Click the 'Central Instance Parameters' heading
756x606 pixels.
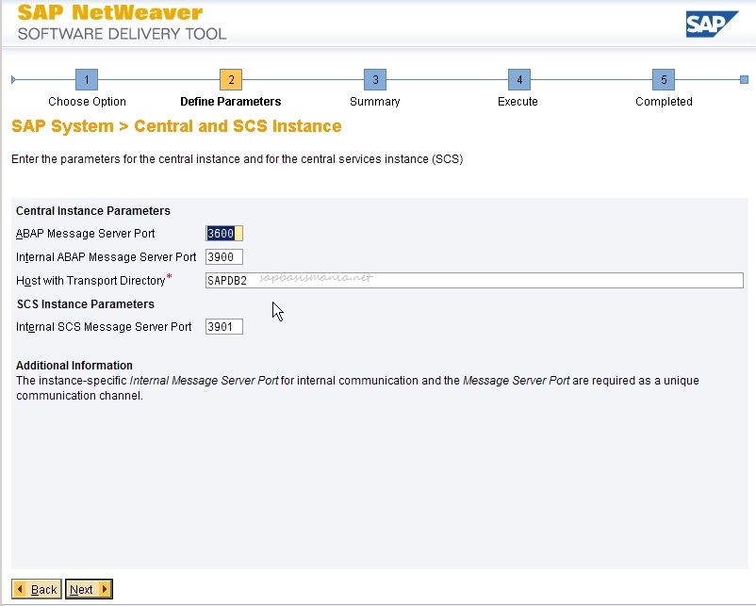[x=93, y=211]
